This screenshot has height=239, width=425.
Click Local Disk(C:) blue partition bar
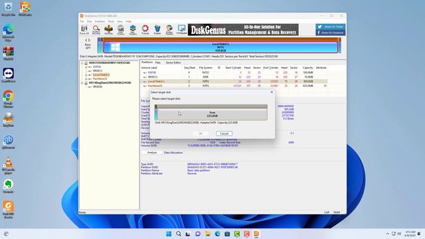click(220, 47)
